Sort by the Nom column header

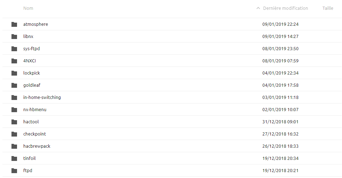[x=28, y=8]
